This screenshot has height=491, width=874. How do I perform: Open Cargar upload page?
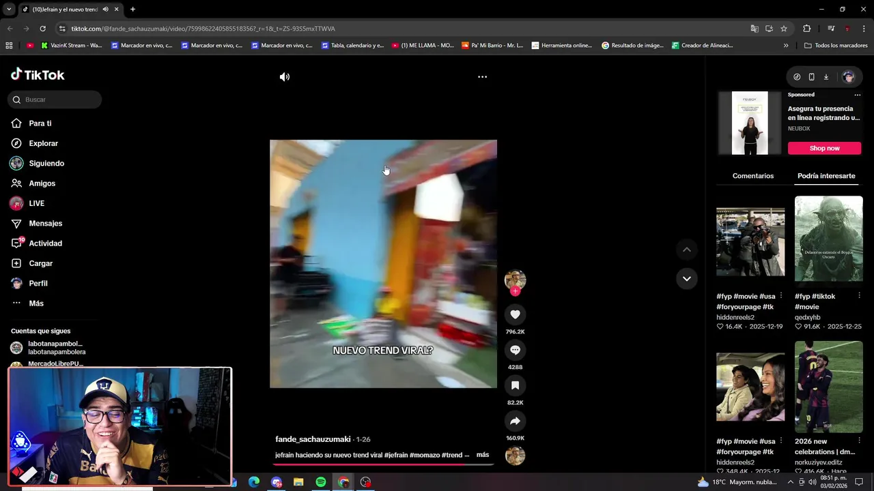[31, 263]
